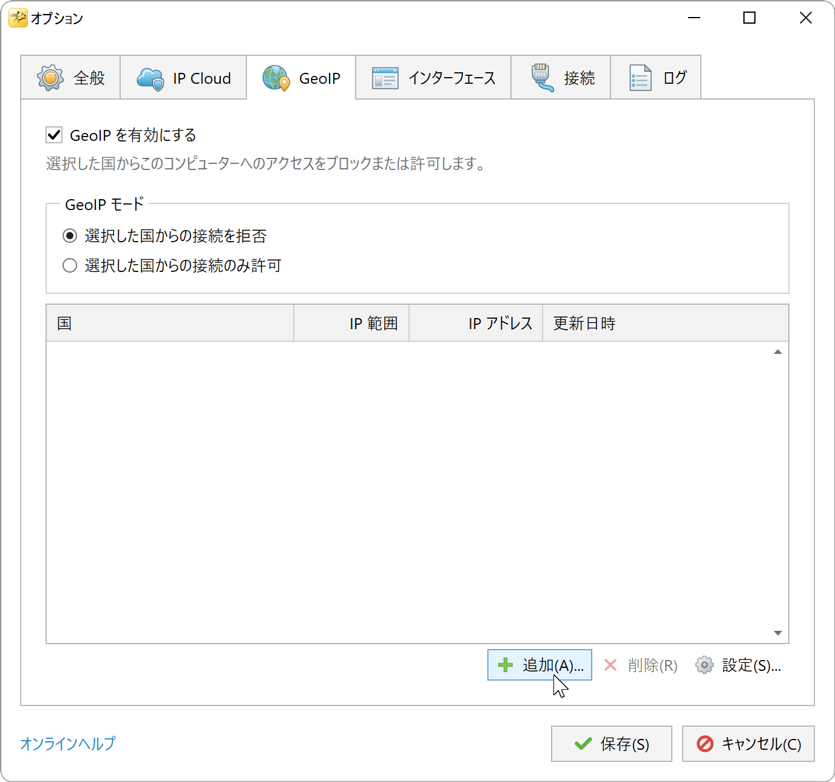This screenshot has width=835, height=782.
Task: Toggle the GeoIP を有効にする checkbox
Action: pos(54,135)
